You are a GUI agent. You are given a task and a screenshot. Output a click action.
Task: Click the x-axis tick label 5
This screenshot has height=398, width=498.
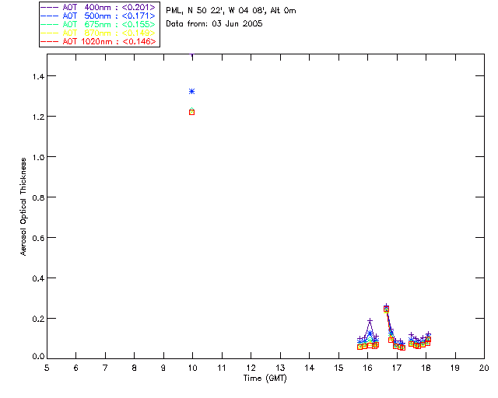[47, 368]
